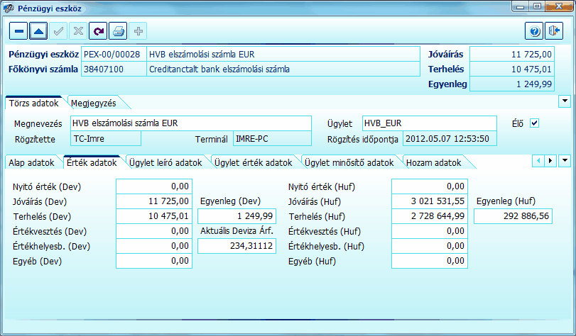This screenshot has height=336, width=576.
Task: Click the Jóváírás (Huf) 3 021 531,55 field
Action: pos(430,201)
